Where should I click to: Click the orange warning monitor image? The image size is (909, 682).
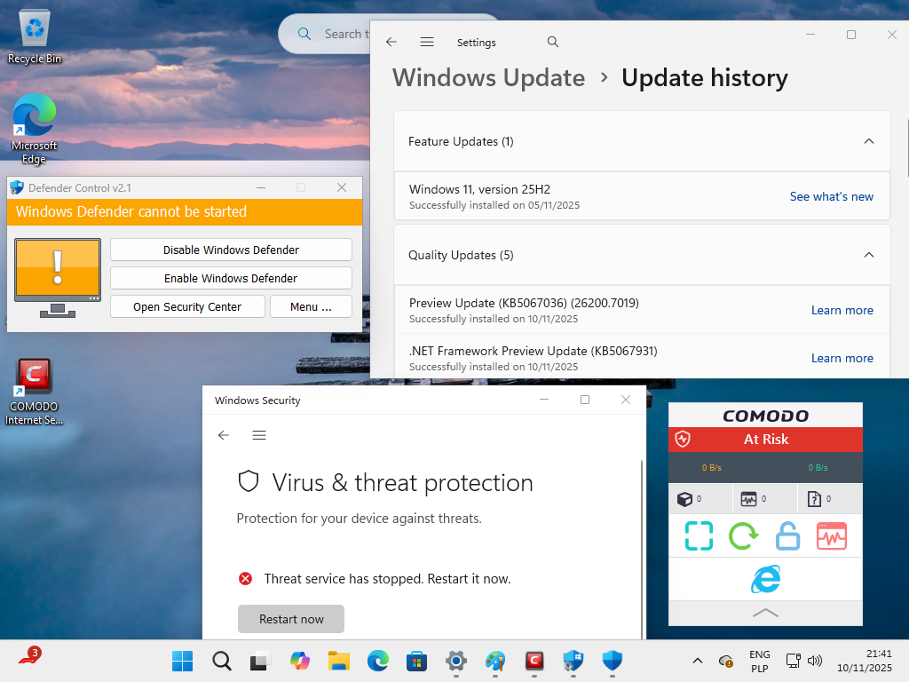[x=58, y=277]
